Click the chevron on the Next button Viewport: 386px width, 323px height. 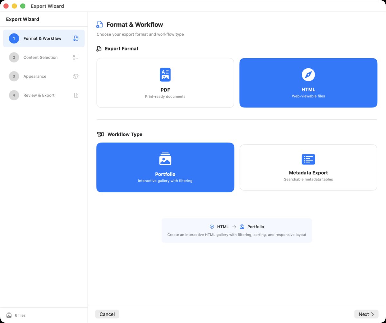(373, 314)
